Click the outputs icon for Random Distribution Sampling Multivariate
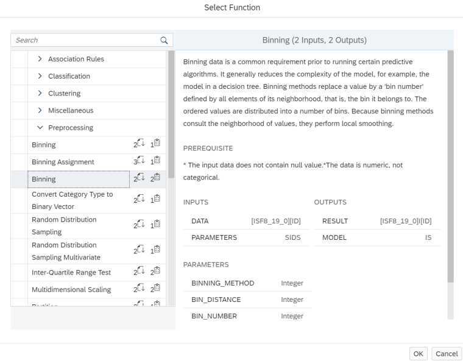 click(155, 250)
